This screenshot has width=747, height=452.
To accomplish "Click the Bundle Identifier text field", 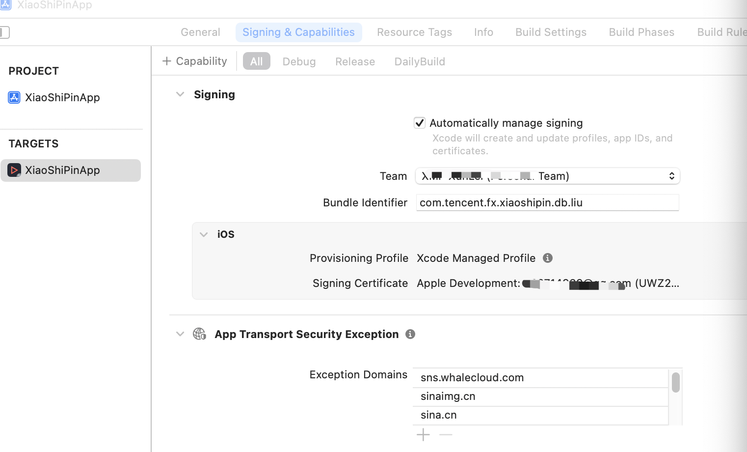I will coord(547,202).
